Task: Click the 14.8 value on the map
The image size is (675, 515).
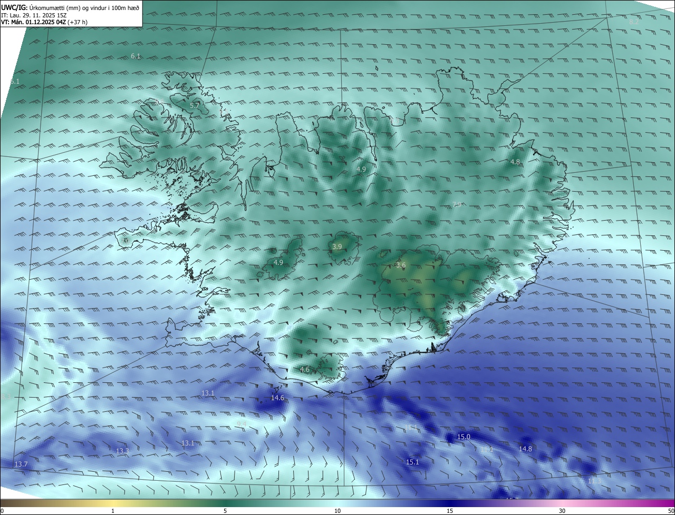Action: [525, 449]
